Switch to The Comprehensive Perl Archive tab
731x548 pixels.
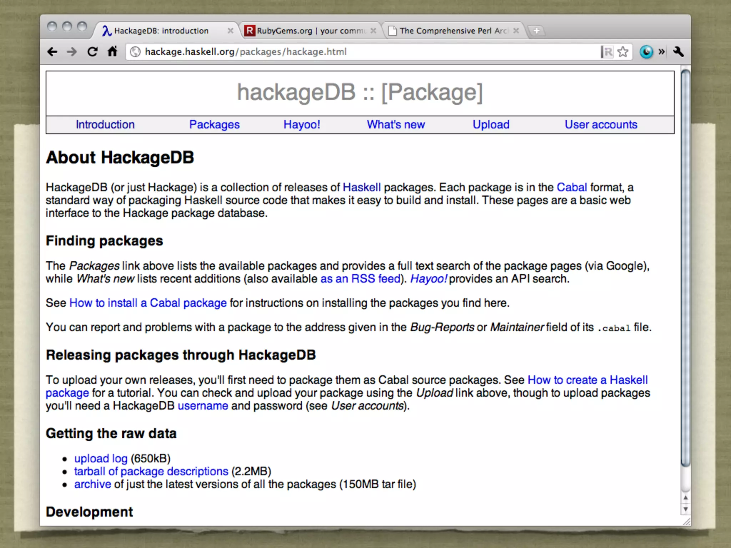point(453,31)
